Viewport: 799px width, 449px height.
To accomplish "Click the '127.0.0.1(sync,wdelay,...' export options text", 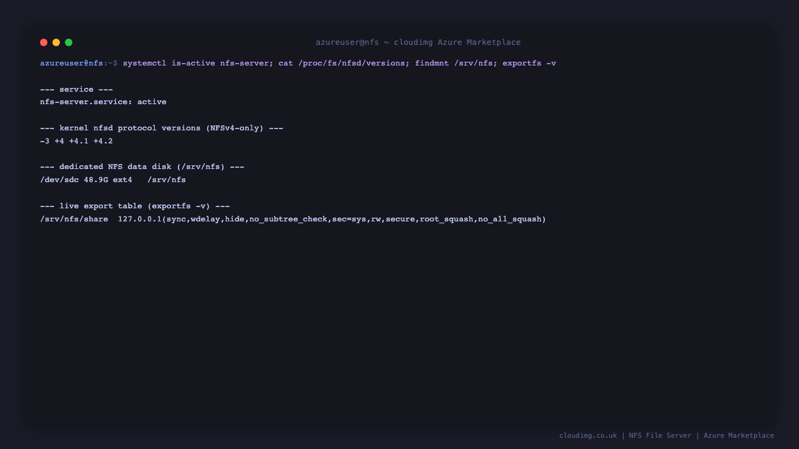I will (x=332, y=219).
